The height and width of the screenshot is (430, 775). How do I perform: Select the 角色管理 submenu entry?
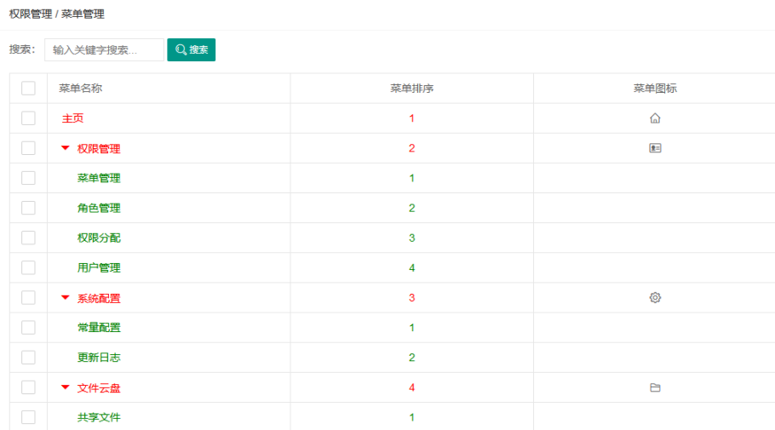pyautogui.click(x=99, y=208)
